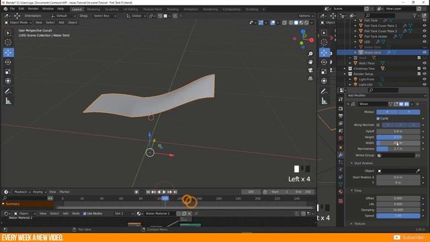Adjust the Narrowness slider in Wave modifier
This screenshot has height=242, width=430.
(398, 149)
